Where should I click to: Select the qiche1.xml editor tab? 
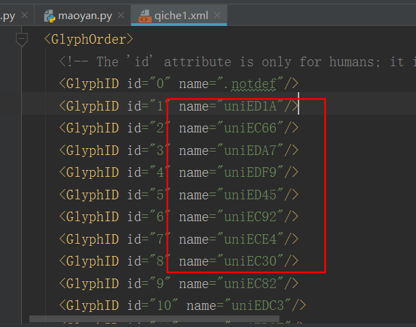(x=179, y=16)
